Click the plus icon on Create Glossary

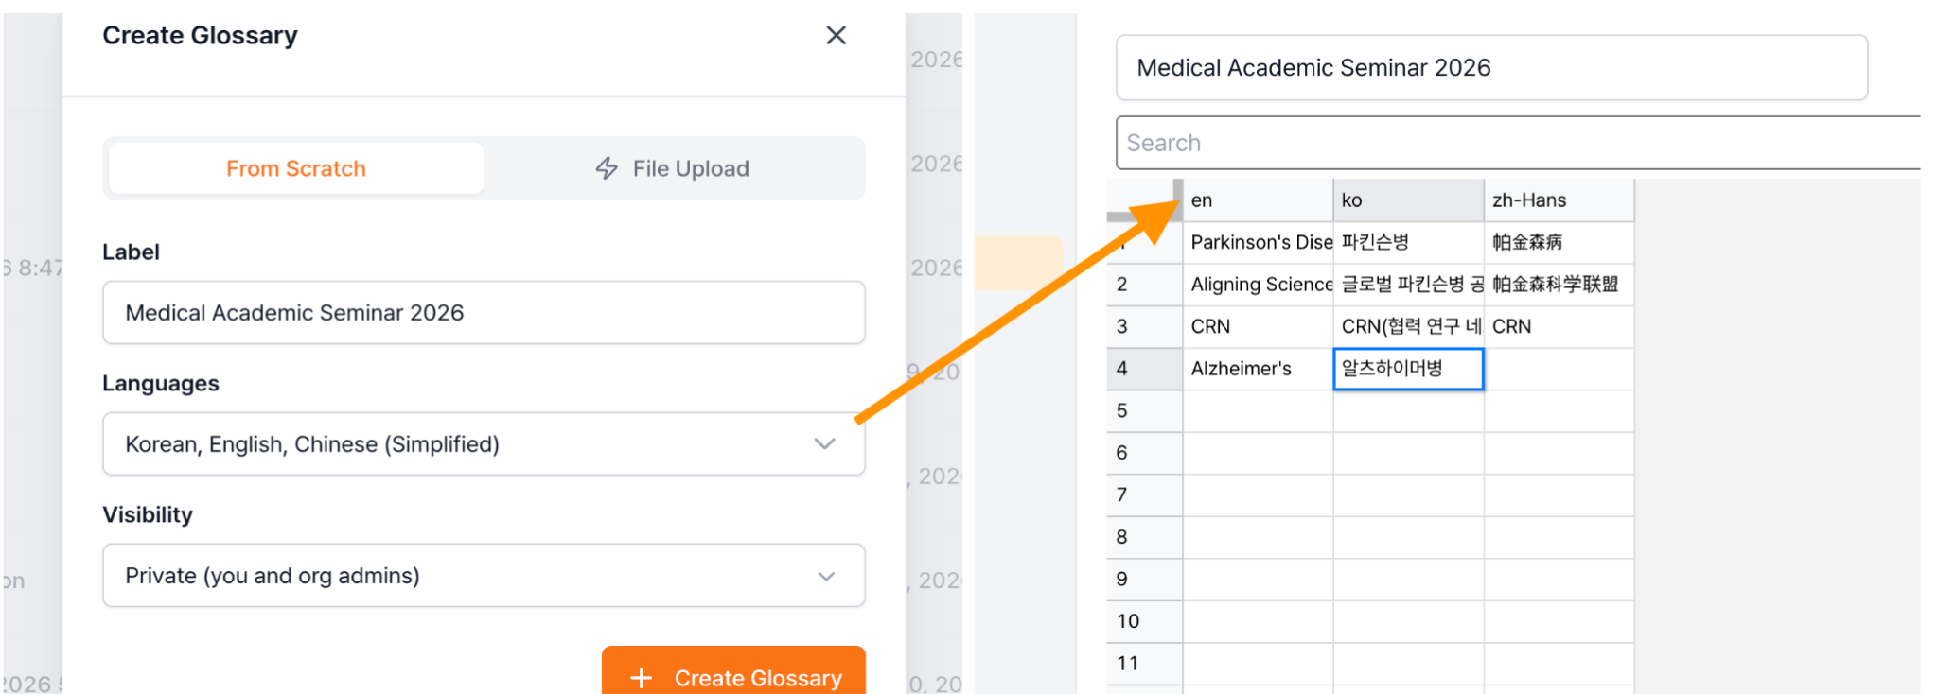click(641, 678)
